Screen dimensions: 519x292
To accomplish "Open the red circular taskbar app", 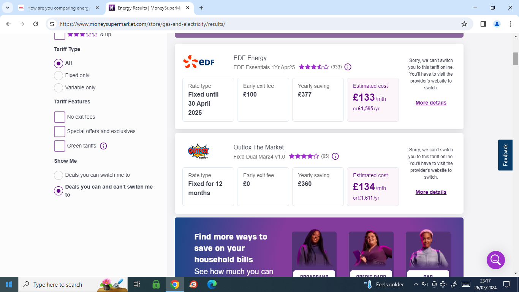I will (193, 284).
